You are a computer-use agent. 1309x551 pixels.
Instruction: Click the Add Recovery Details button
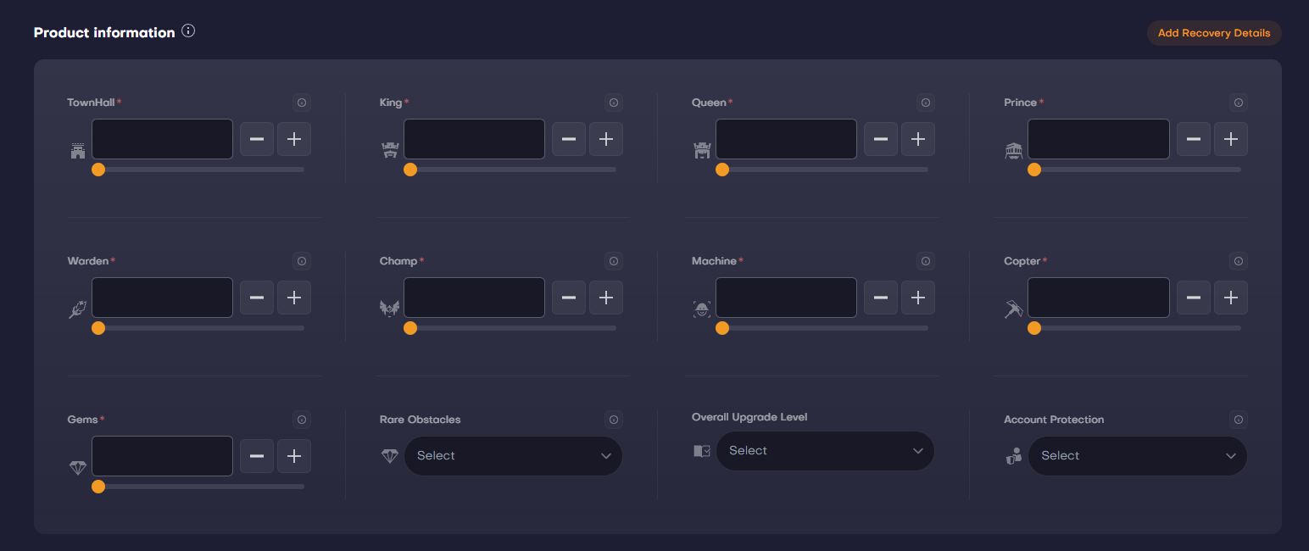pos(1213,33)
